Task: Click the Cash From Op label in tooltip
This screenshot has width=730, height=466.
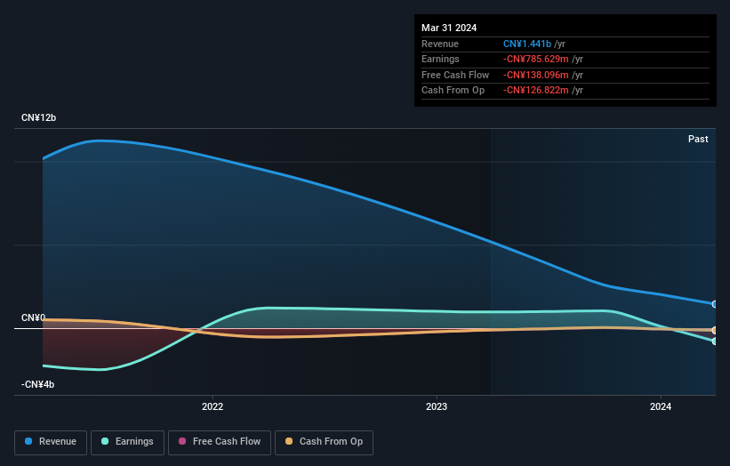Action: coord(453,91)
